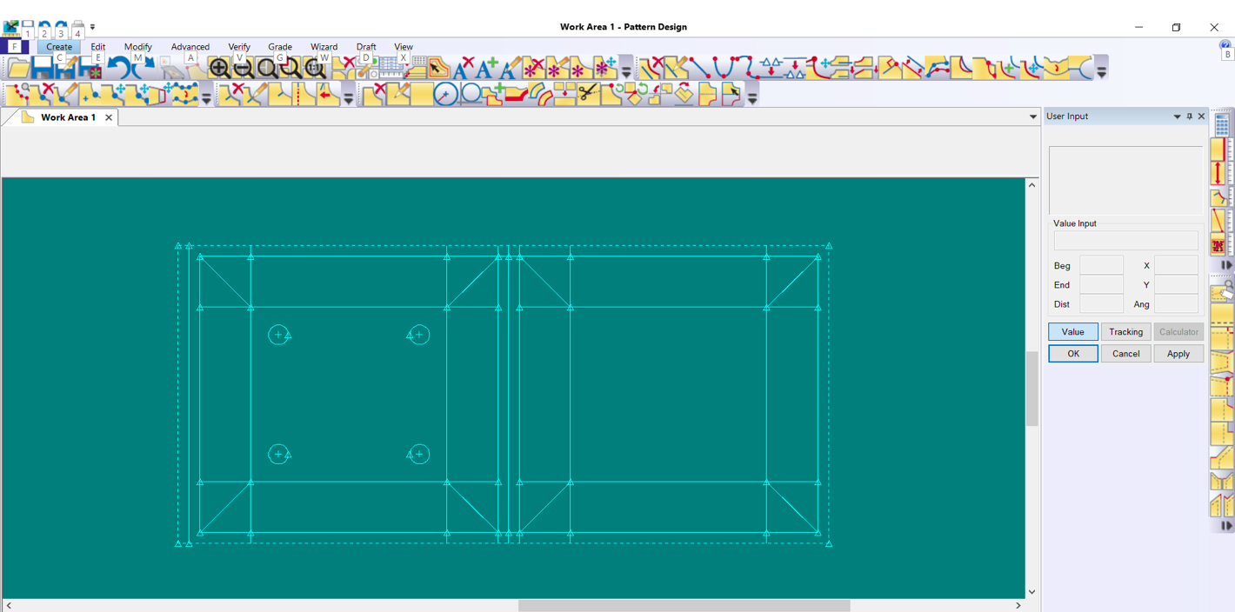Open the work area tab list dropdown

(1033, 116)
